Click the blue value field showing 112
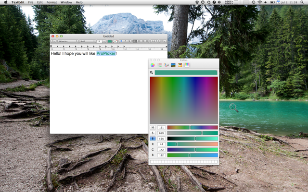 coord(161,155)
